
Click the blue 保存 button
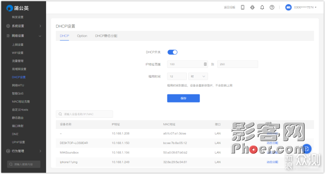coord(183,98)
